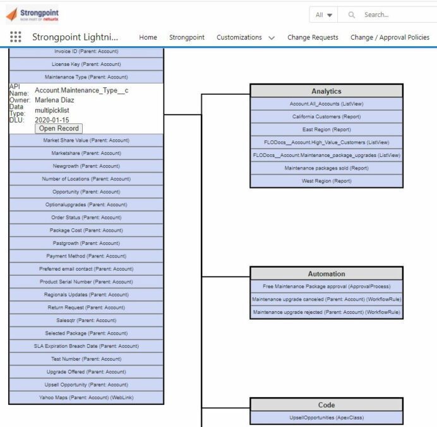Click the Open Record button

(59, 128)
